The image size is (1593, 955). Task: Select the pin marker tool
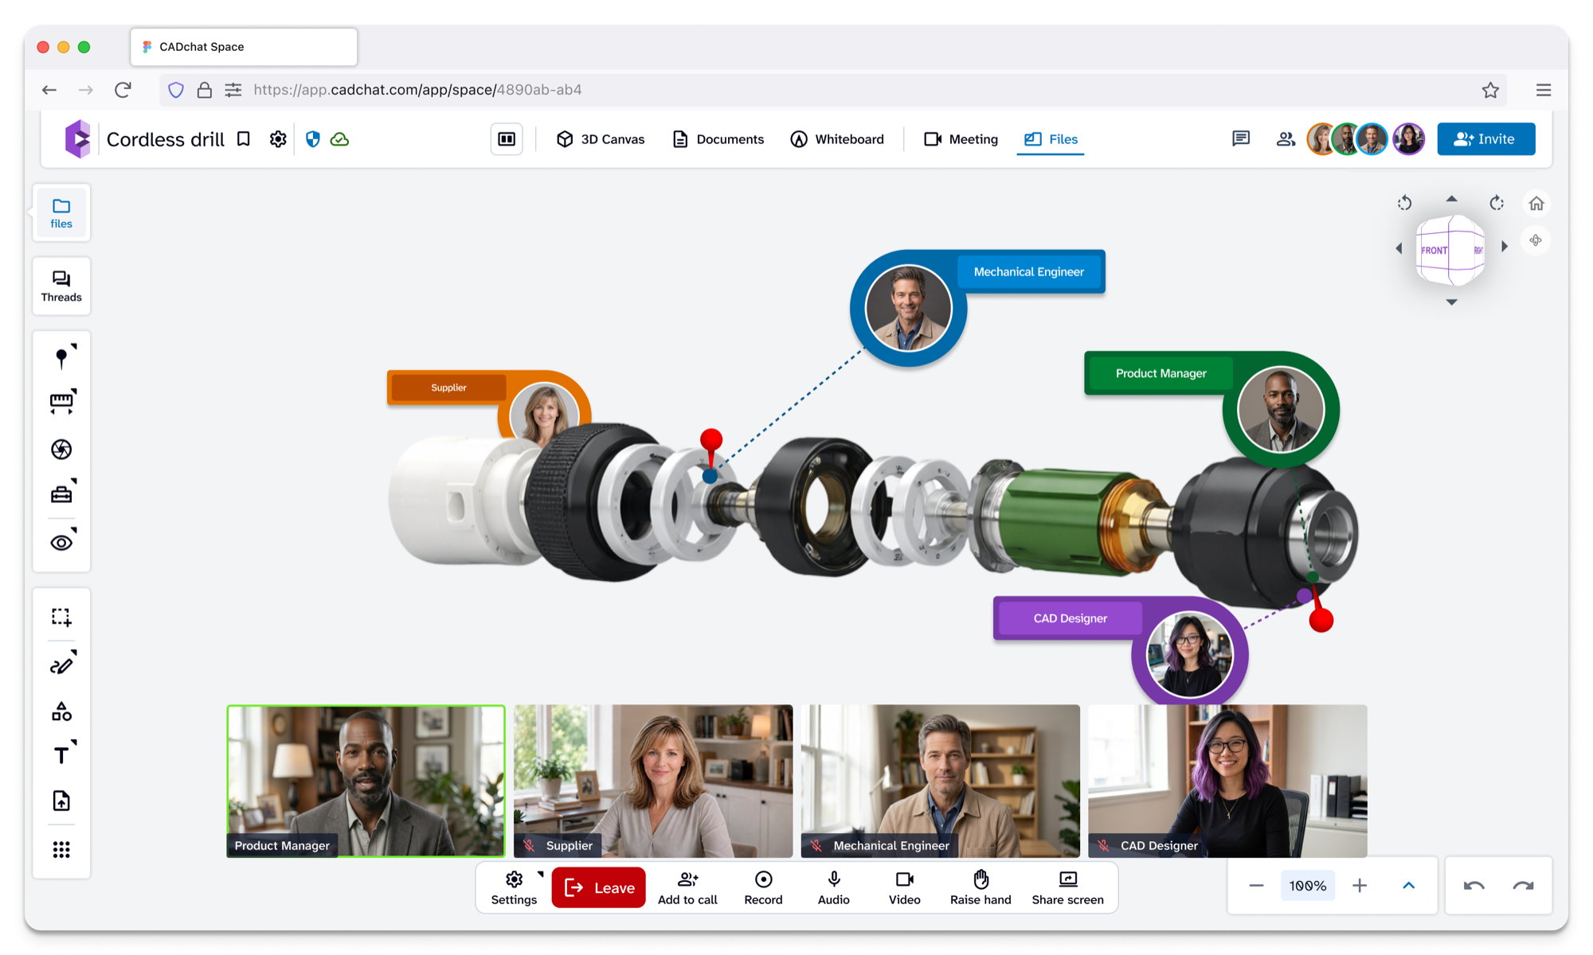coord(61,357)
